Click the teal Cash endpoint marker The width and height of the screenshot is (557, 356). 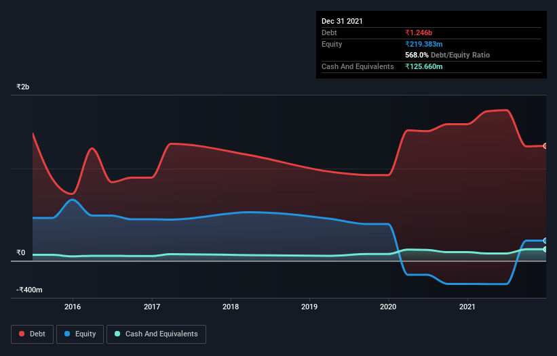[x=545, y=249]
